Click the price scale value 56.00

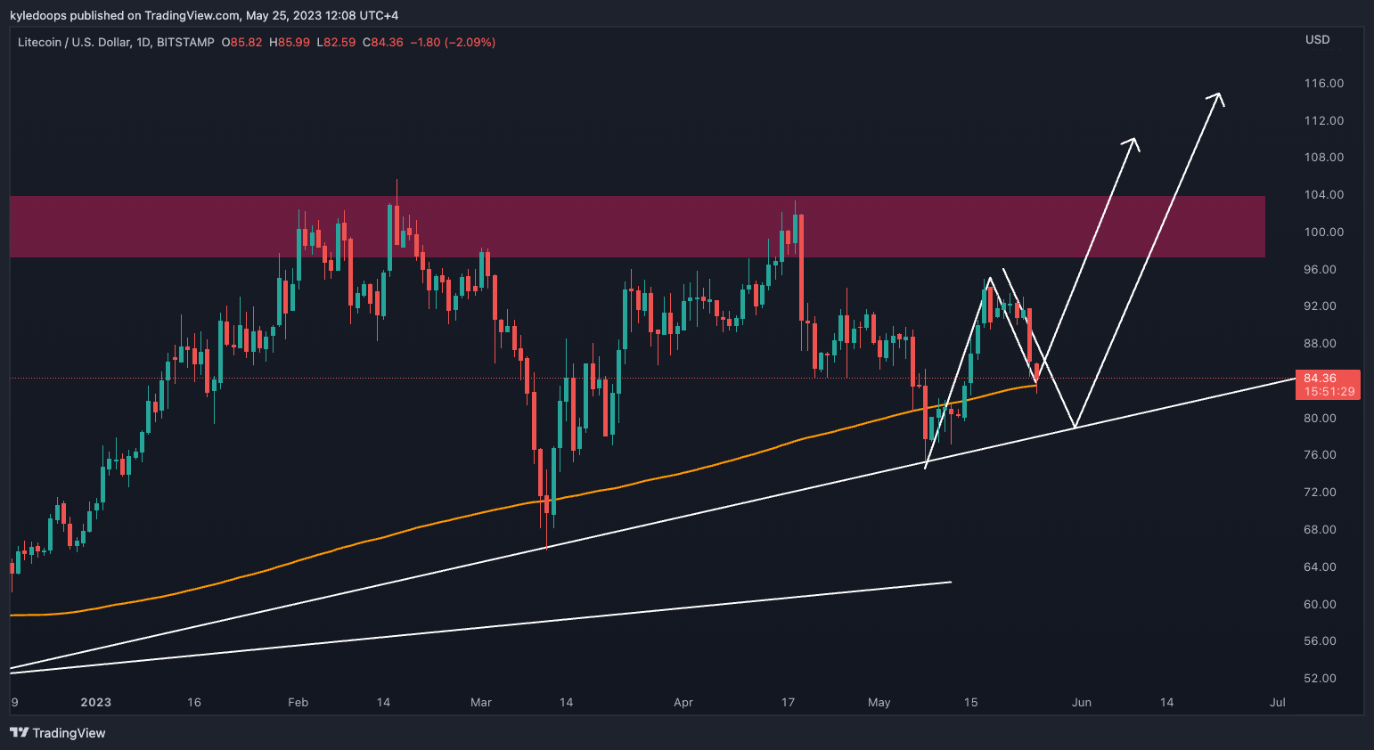pos(1321,640)
